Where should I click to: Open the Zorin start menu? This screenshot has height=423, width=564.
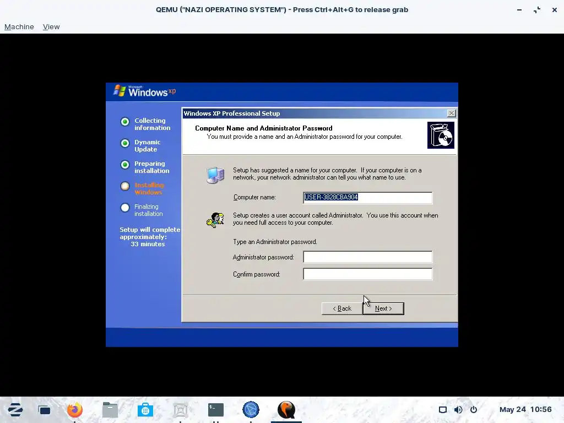(15, 410)
